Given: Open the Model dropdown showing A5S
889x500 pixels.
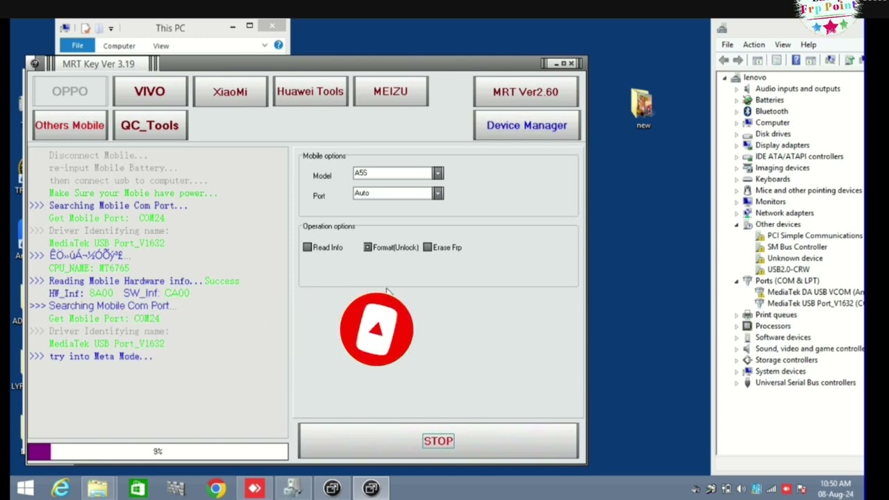Looking at the screenshot, I should click(438, 173).
